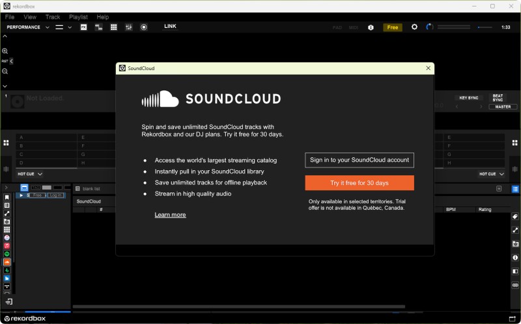Viewport: 521px width, 324px height.
Task: Open info icon in right sidebar
Action: click(x=515, y=257)
